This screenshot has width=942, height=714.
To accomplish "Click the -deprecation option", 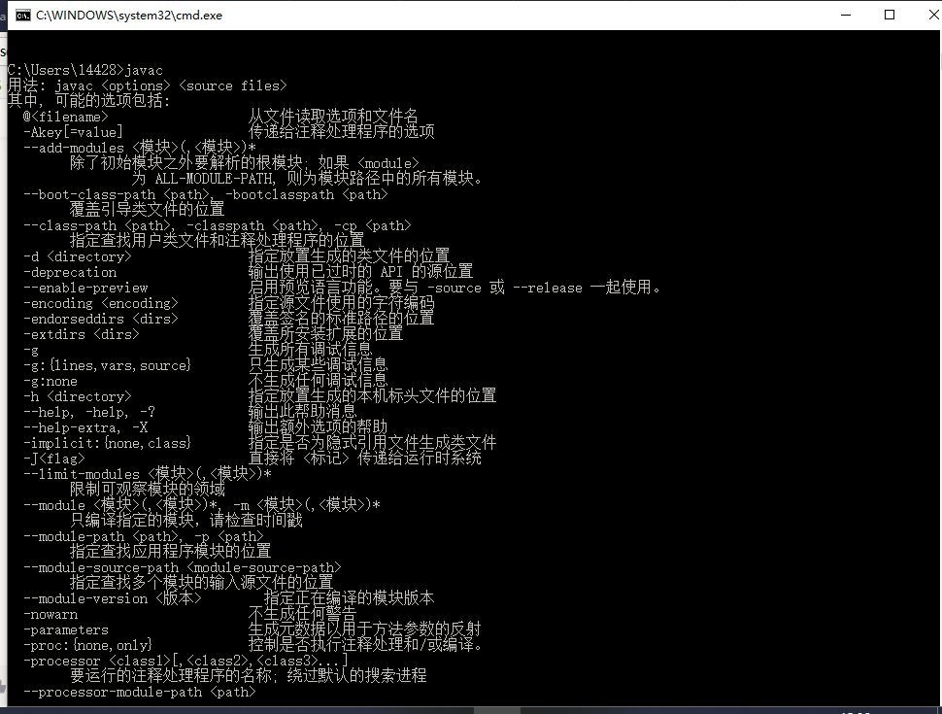I will pos(70,272).
